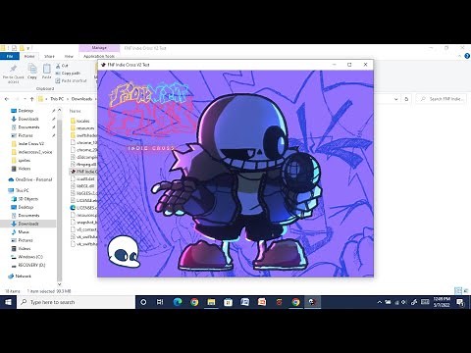Open Downloads in Quick access
This screenshot has height=353, width=471.
pyautogui.click(x=28, y=119)
